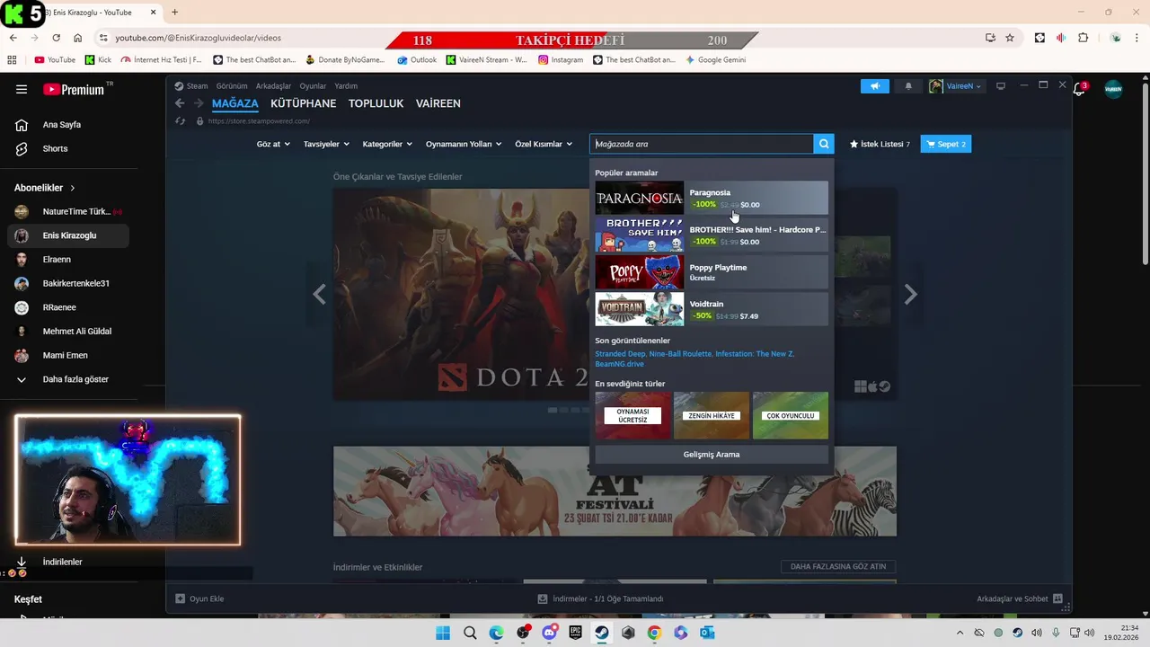Open the VaireeN account dropdown
Viewport: 1150px width, 647px height.
(x=956, y=86)
